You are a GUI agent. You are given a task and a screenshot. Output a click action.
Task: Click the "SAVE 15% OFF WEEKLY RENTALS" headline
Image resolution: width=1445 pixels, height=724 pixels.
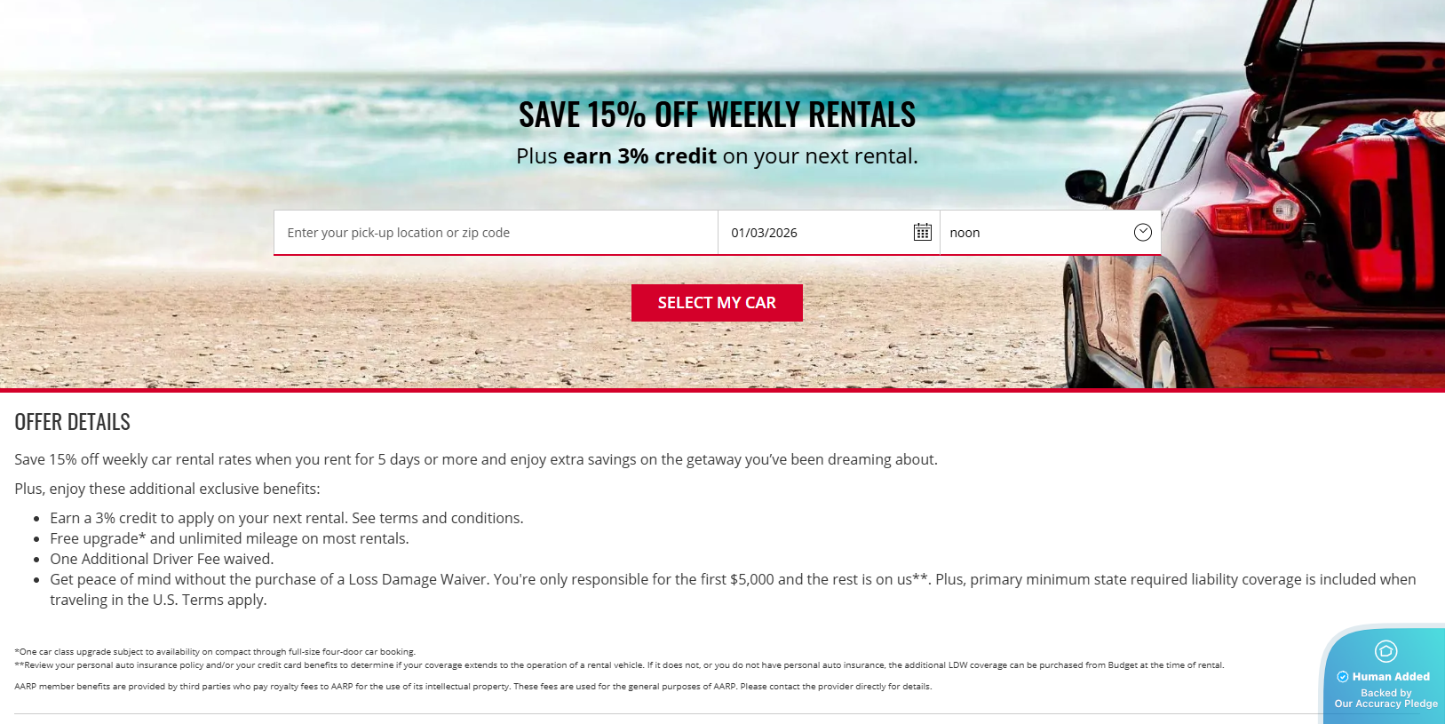[717, 115]
